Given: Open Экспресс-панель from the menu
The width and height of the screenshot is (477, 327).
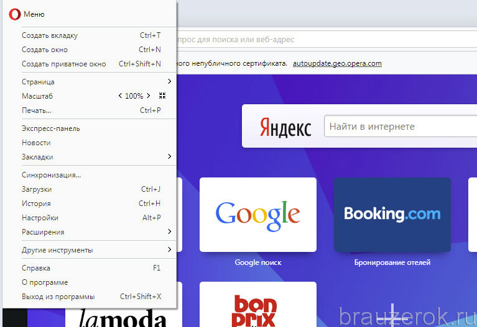Looking at the screenshot, I should 91,128.
